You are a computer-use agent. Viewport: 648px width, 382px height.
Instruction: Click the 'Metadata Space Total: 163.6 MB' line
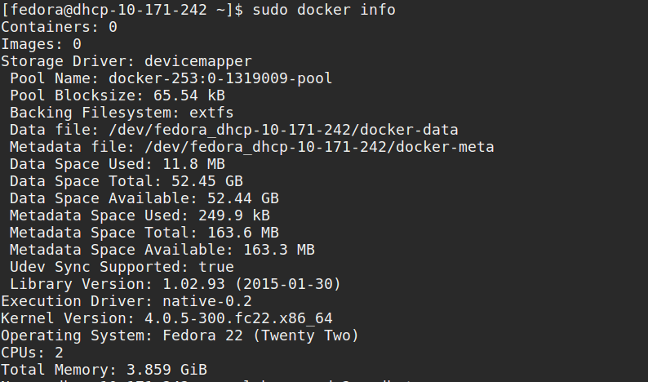[x=144, y=233]
